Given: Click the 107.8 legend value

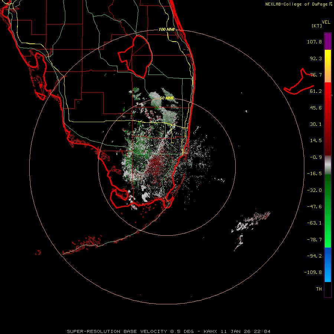Looking at the screenshot, I should click(x=314, y=42).
